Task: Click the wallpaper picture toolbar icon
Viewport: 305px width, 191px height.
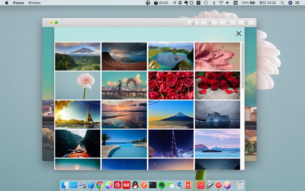Action: point(209,23)
